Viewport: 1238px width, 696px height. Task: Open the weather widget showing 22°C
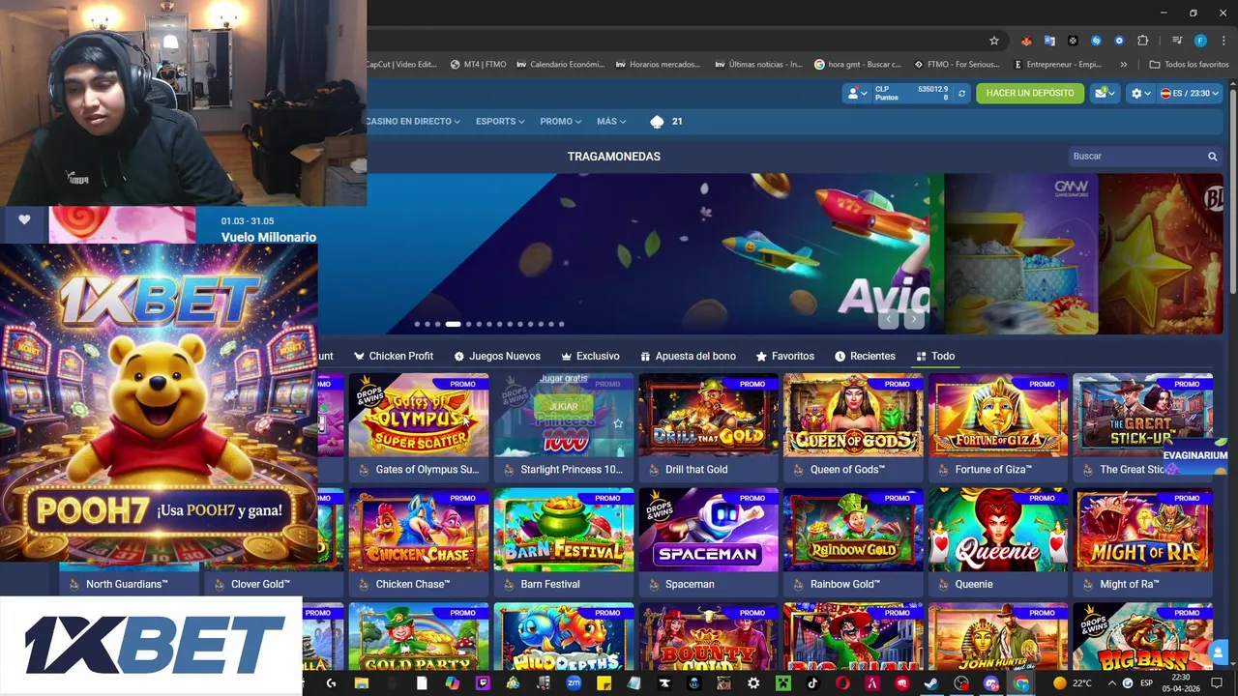pyautogui.click(x=1072, y=683)
